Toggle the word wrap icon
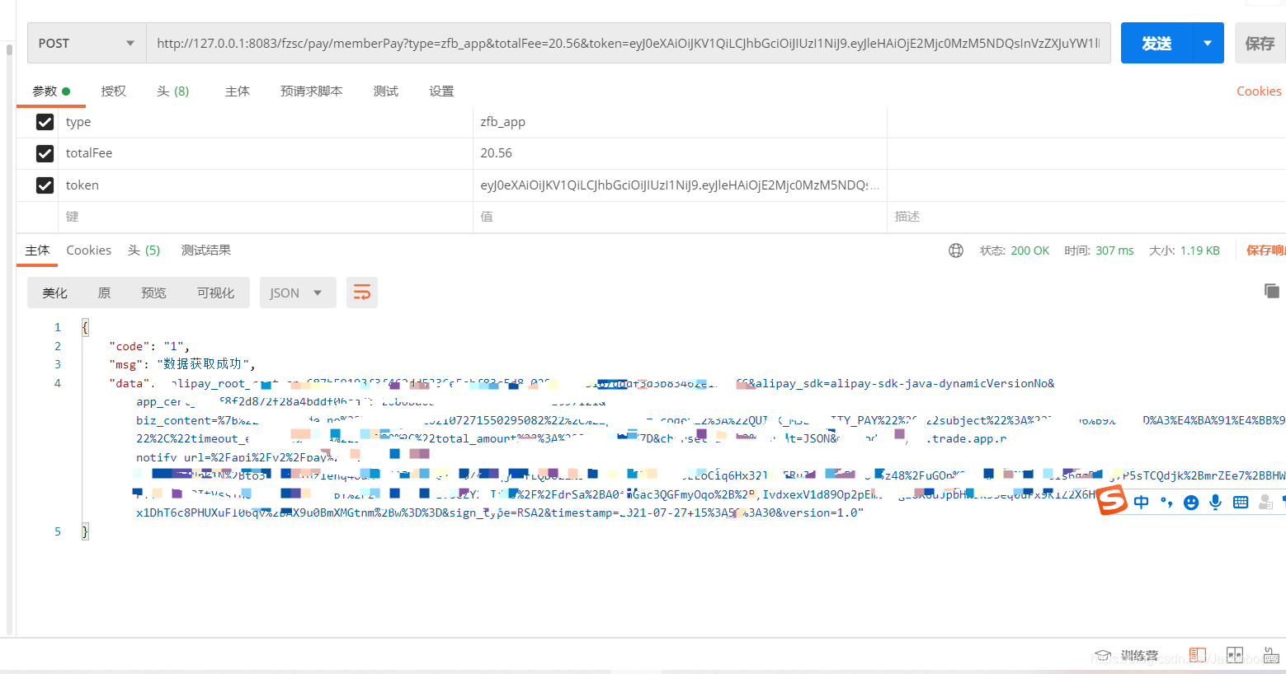1286x674 pixels. [362, 293]
